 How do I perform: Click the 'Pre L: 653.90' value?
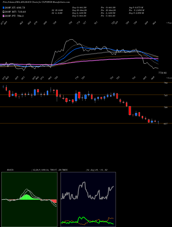click(108, 13)
